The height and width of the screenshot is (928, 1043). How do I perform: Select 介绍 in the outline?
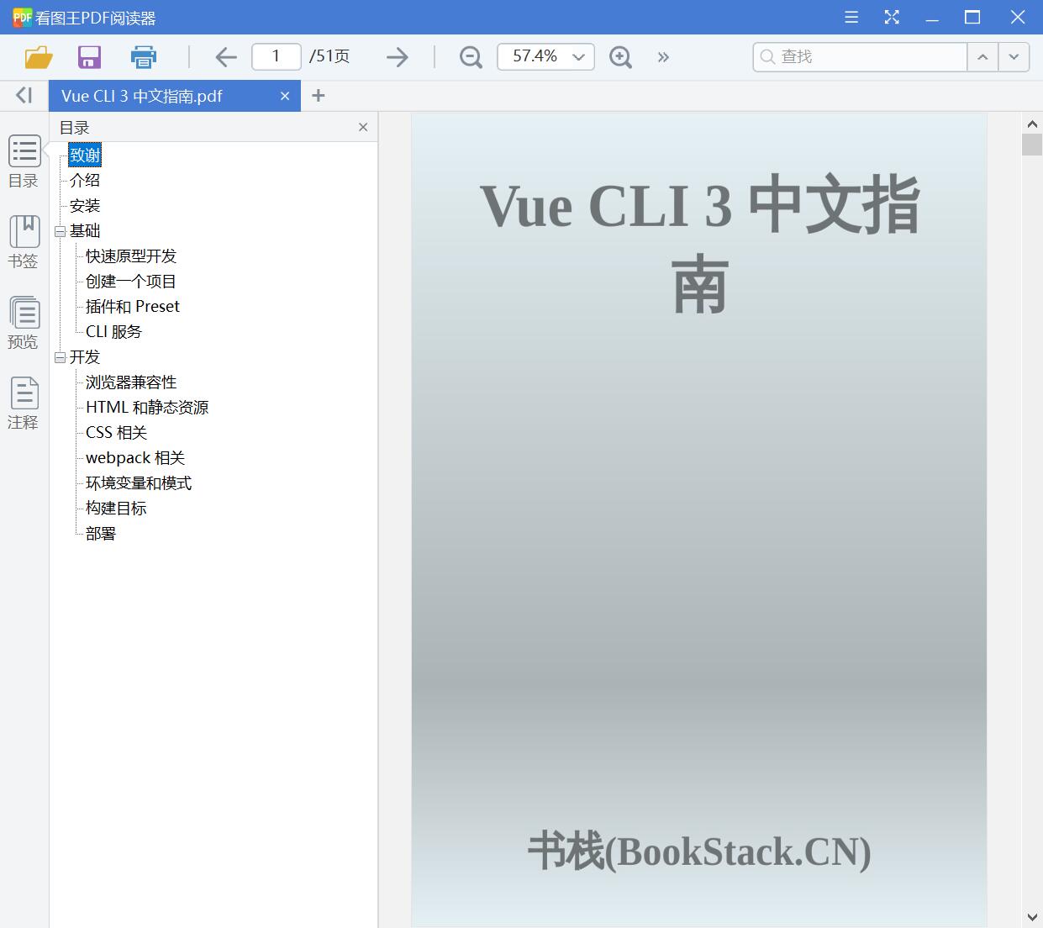(85, 180)
